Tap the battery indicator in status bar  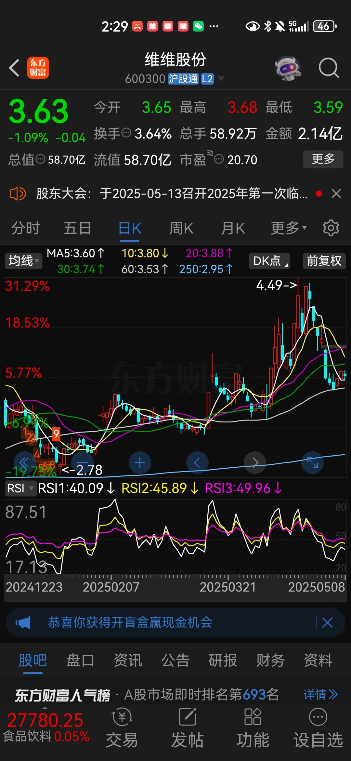pyautogui.click(x=325, y=26)
